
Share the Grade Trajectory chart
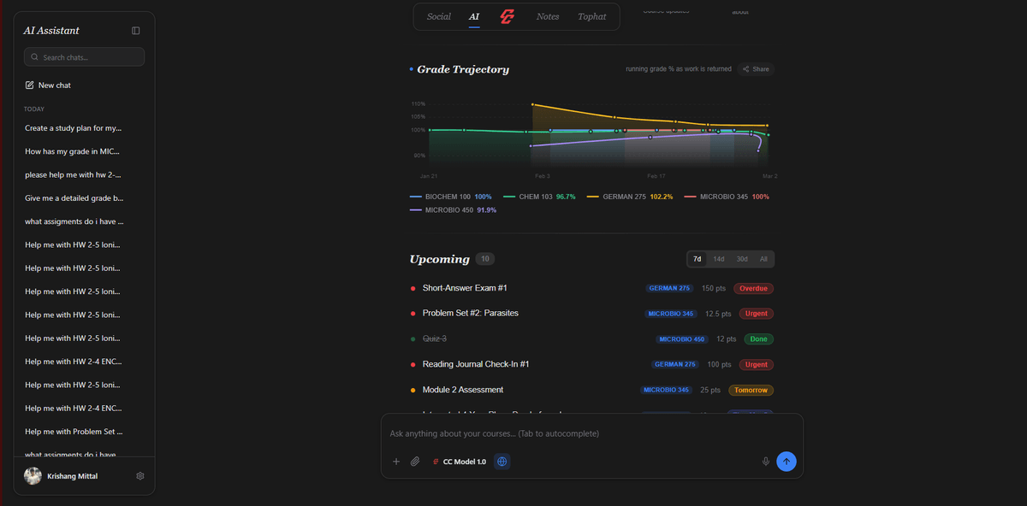[755, 68]
